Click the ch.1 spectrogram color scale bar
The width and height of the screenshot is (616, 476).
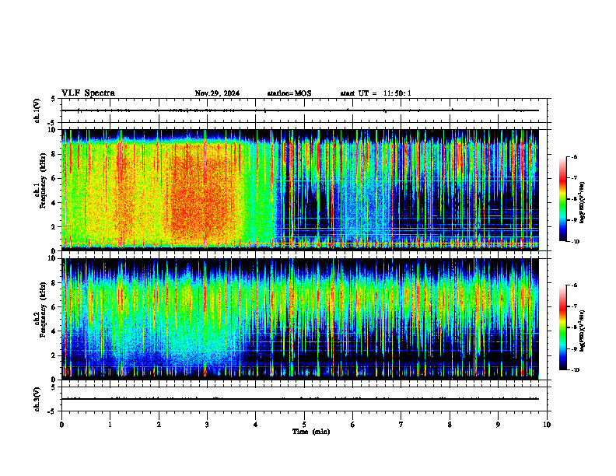coord(562,199)
